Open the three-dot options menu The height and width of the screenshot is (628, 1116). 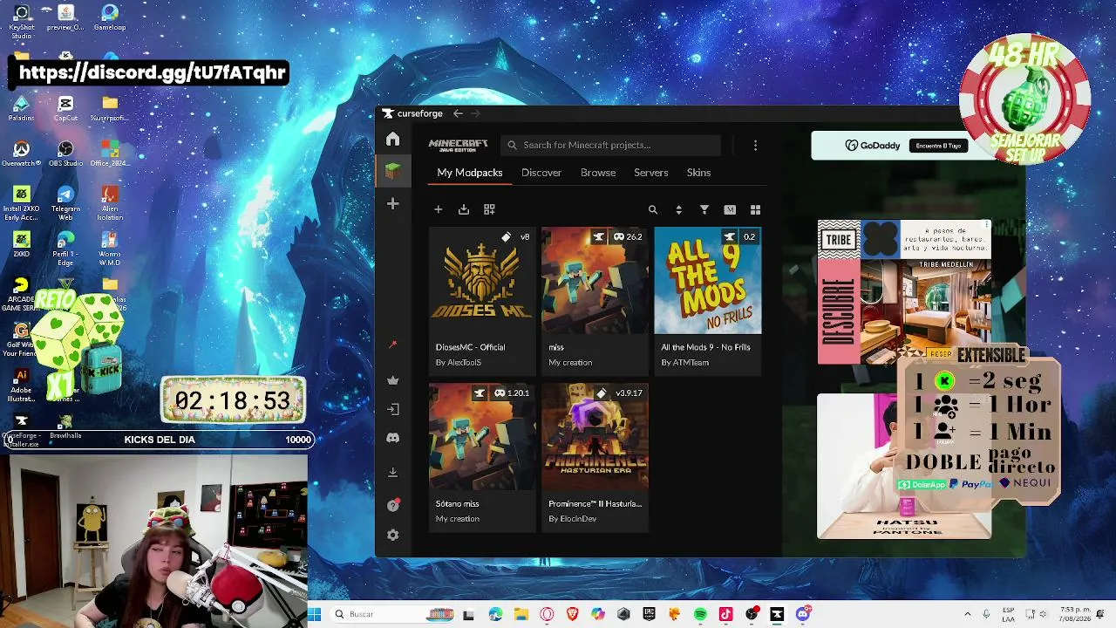click(755, 145)
